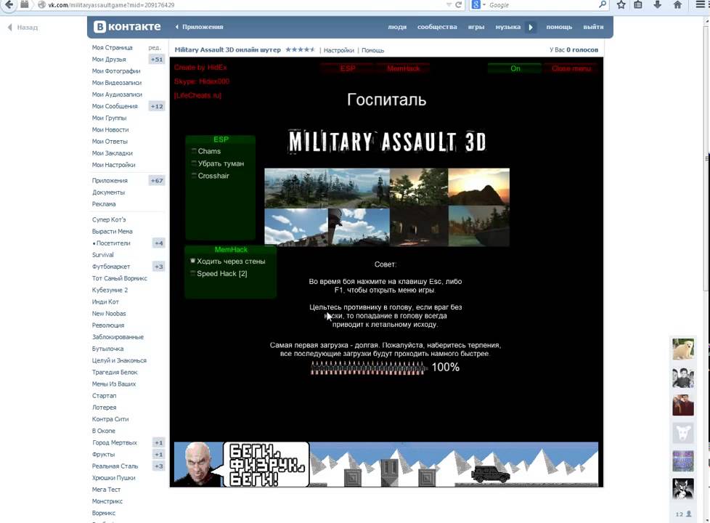Rate the app via the star rating
Screen dimensions: 710x523
tap(300, 49)
